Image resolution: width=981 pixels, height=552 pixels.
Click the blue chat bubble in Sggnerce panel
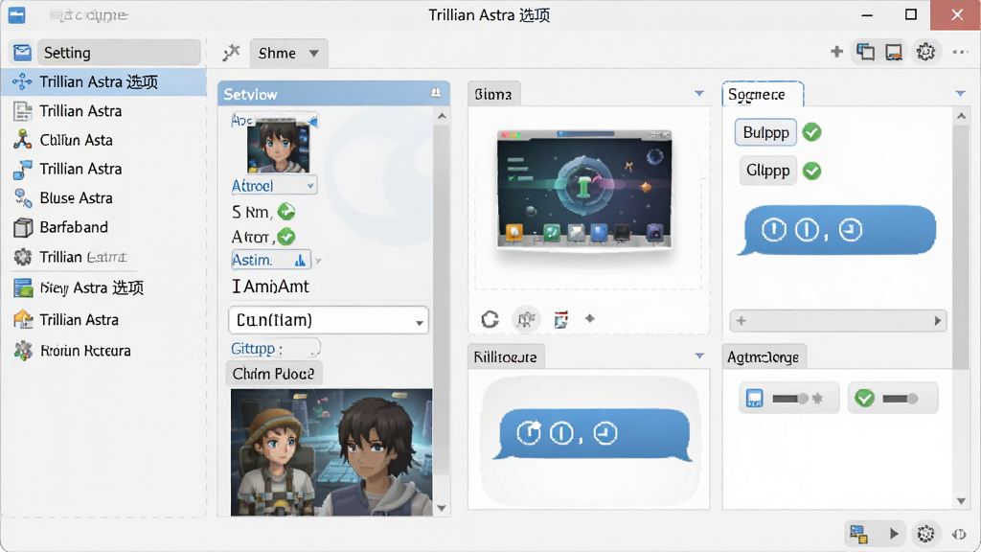[x=837, y=230]
